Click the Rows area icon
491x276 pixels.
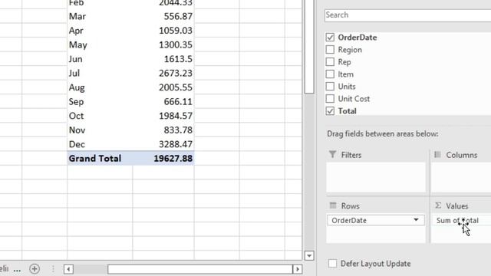(333, 205)
